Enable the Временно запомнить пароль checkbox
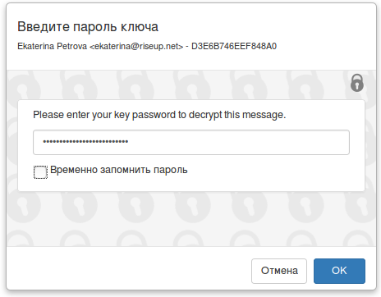The height and width of the screenshot is (297, 381). point(40,172)
